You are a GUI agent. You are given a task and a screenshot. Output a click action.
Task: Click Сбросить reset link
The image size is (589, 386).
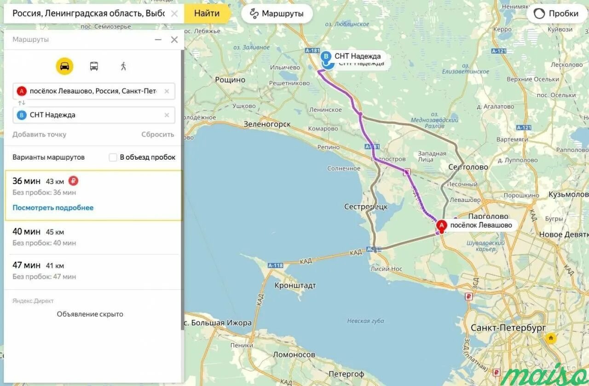(158, 134)
